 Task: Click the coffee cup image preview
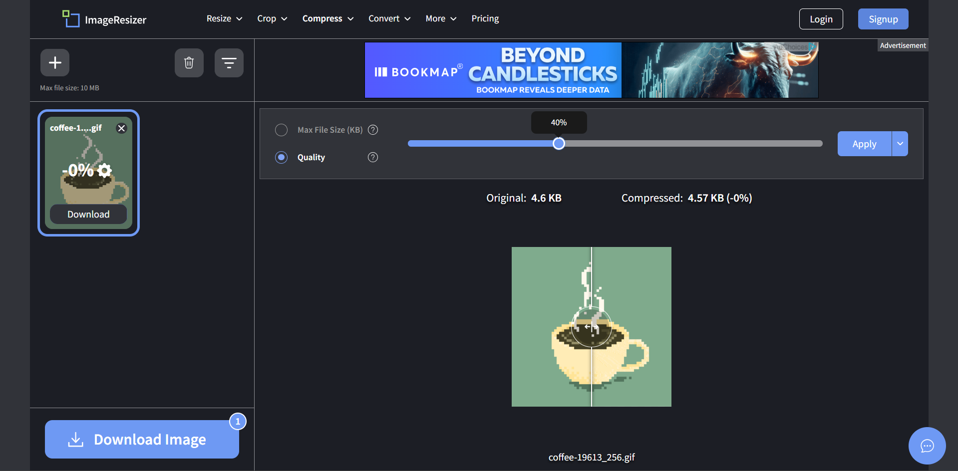click(x=592, y=326)
